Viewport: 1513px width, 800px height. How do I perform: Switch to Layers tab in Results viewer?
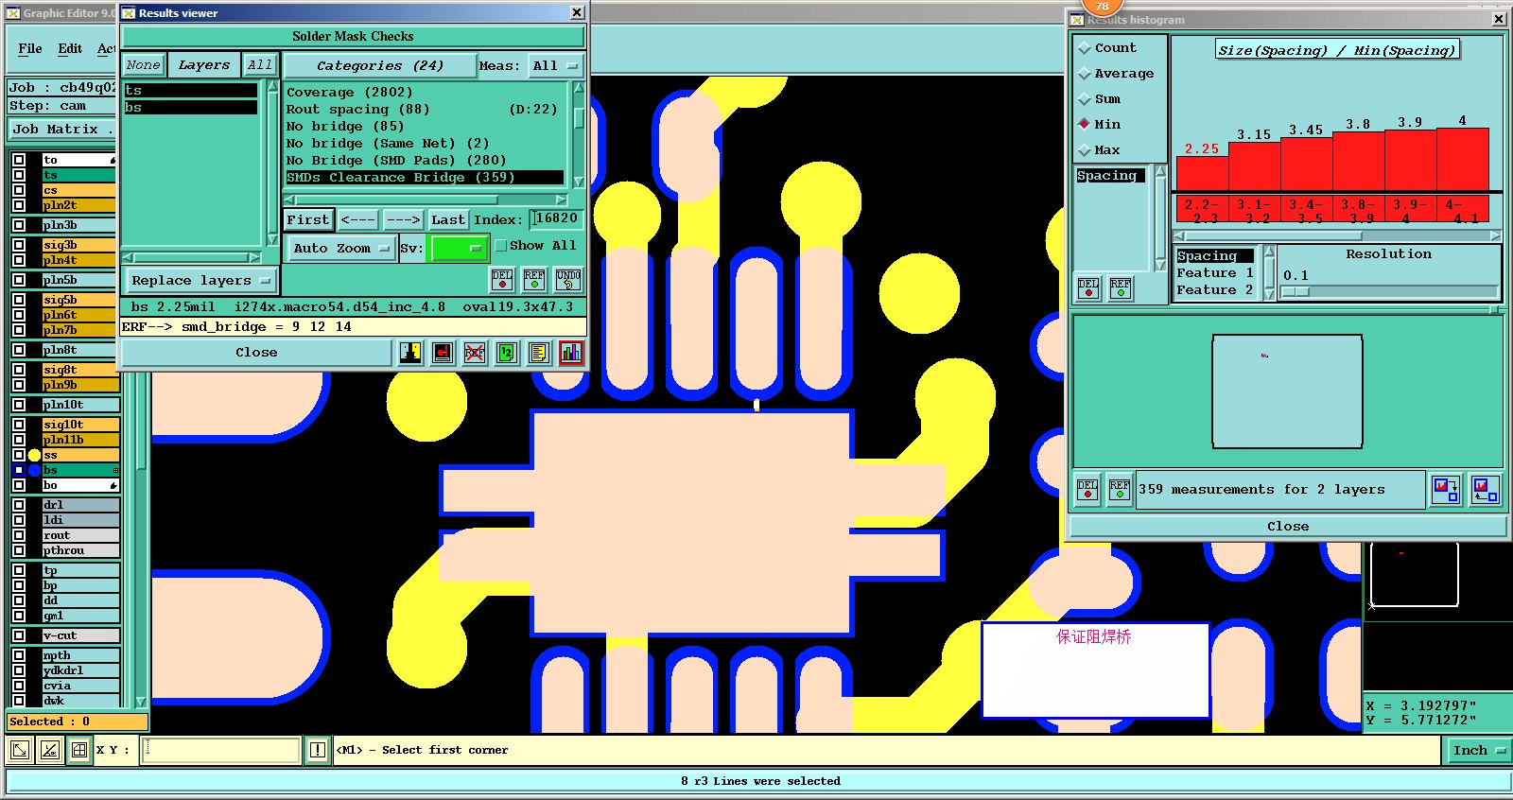(204, 65)
